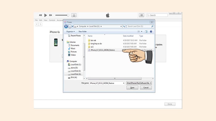
Task: Open the AirPlay output button
Action: [74, 15]
